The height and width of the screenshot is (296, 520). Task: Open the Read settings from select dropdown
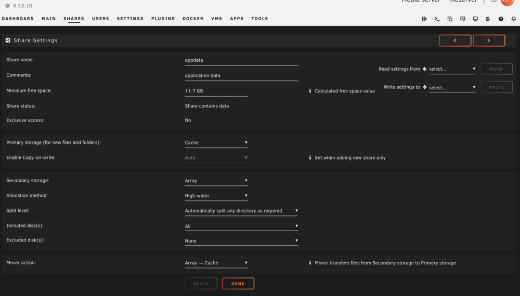(452, 69)
